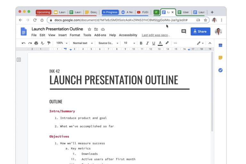The height and width of the screenshot is (164, 246).
Task: Reload the page
Action: [x=35, y=20]
